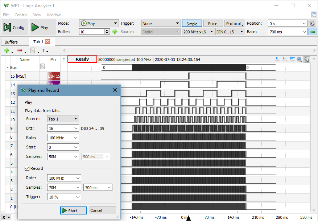318x221 pixels.
Task: Switch to the Buffers tab
Action: 11,42
